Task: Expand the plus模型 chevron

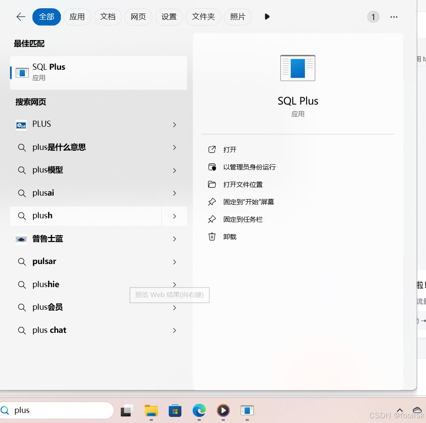Action: [175, 170]
